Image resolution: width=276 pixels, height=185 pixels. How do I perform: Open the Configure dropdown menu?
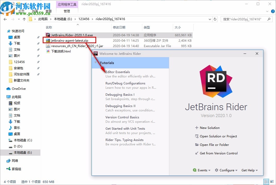point(228,170)
